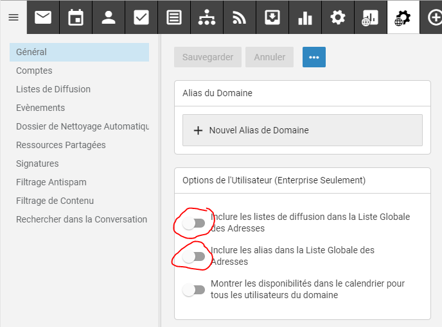442x327 pixels.
Task: Click Nouvel Alias de Domaine
Action: pyautogui.click(x=302, y=130)
